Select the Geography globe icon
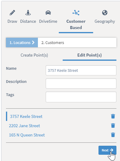 click(x=105, y=13)
